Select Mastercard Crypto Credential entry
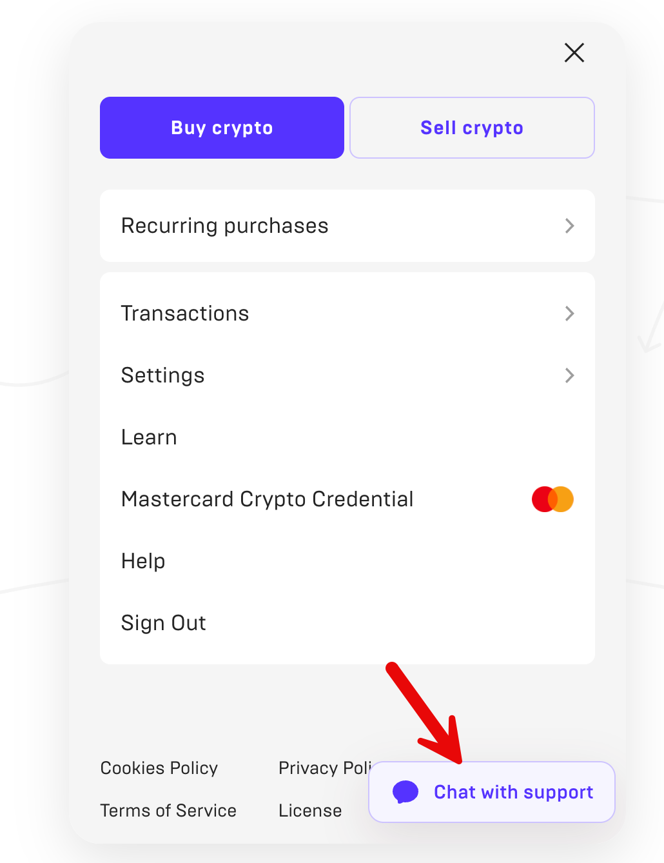Viewport: 664px width, 863px height. pyautogui.click(x=268, y=499)
